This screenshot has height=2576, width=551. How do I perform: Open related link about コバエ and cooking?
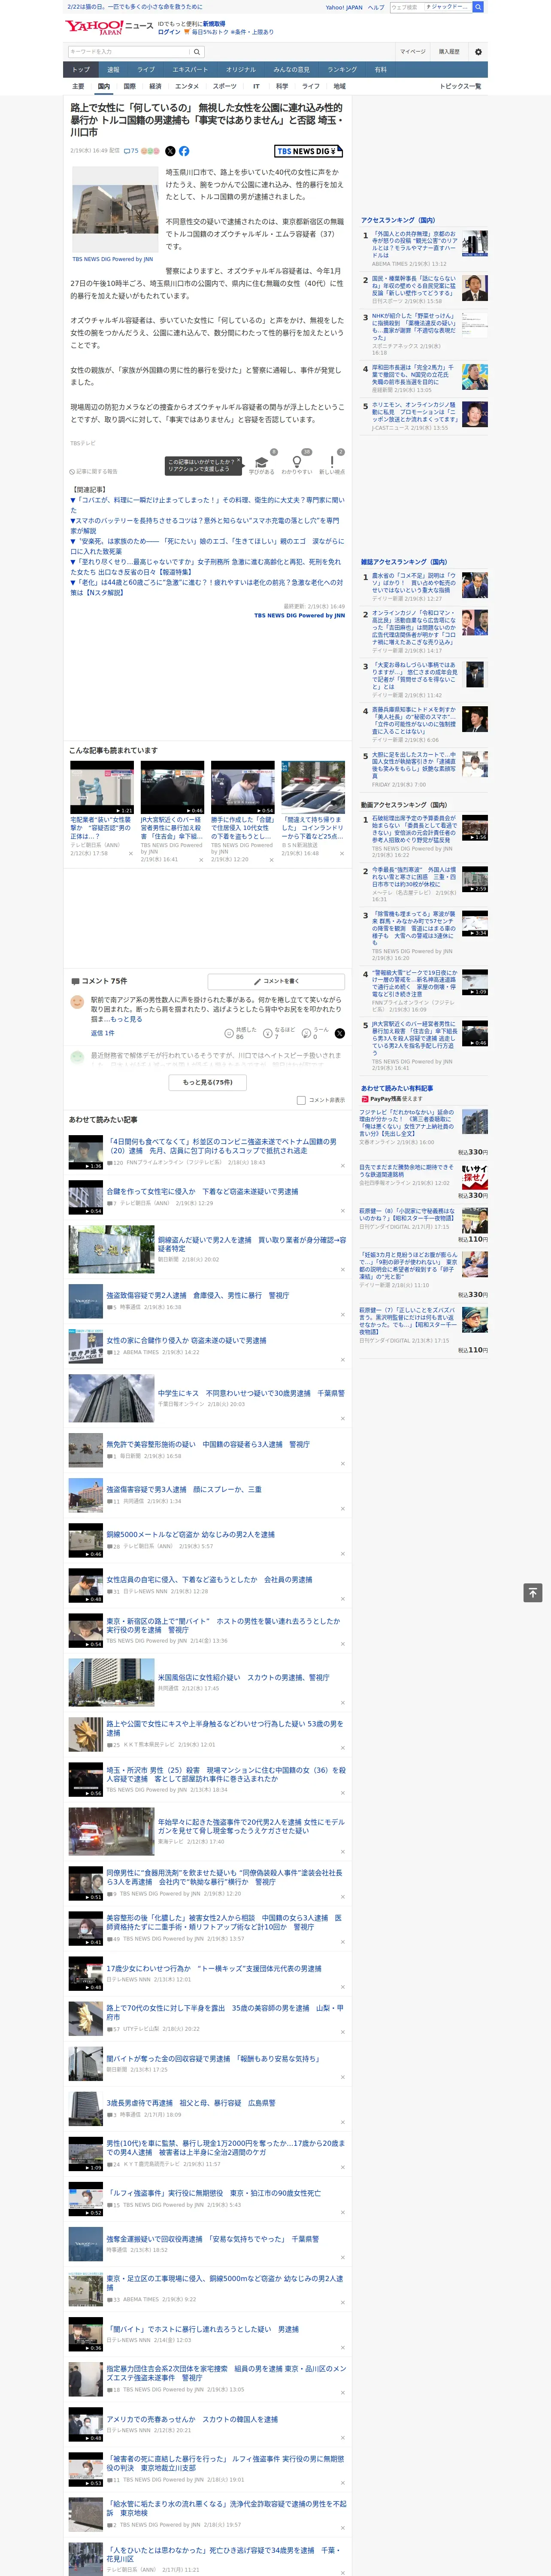[207, 505]
